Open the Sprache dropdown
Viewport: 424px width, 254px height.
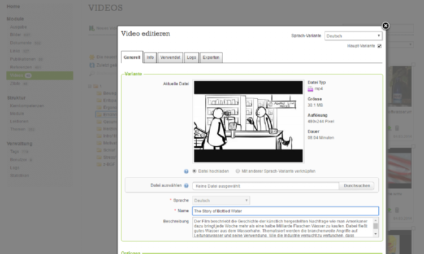[221, 200]
